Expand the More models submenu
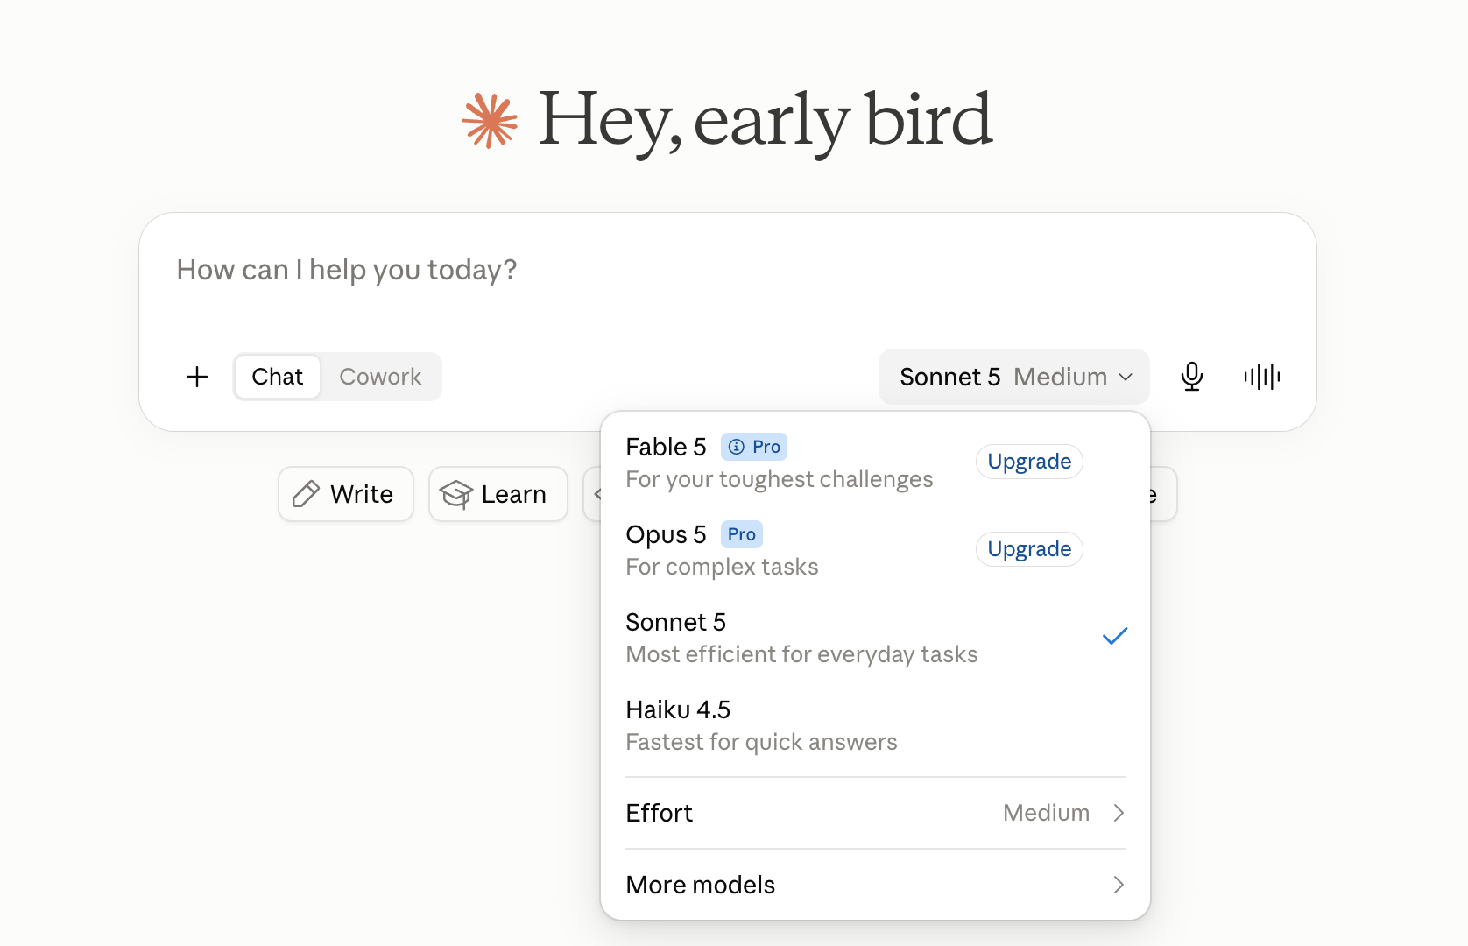This screenshot has width=1468, height=946. click(x=875, y=885)
